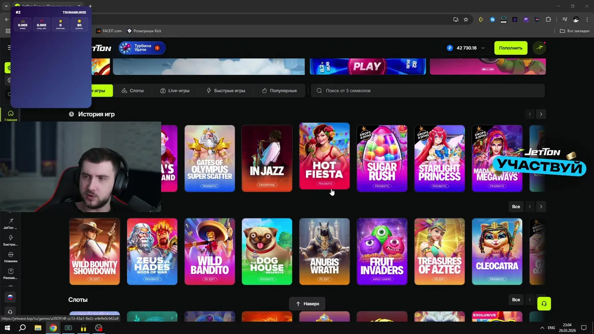Image resolution: width=594 pixels, height=334 pixels.
Task: Open Турбина Удачи promo button
Action: [142, 48]
